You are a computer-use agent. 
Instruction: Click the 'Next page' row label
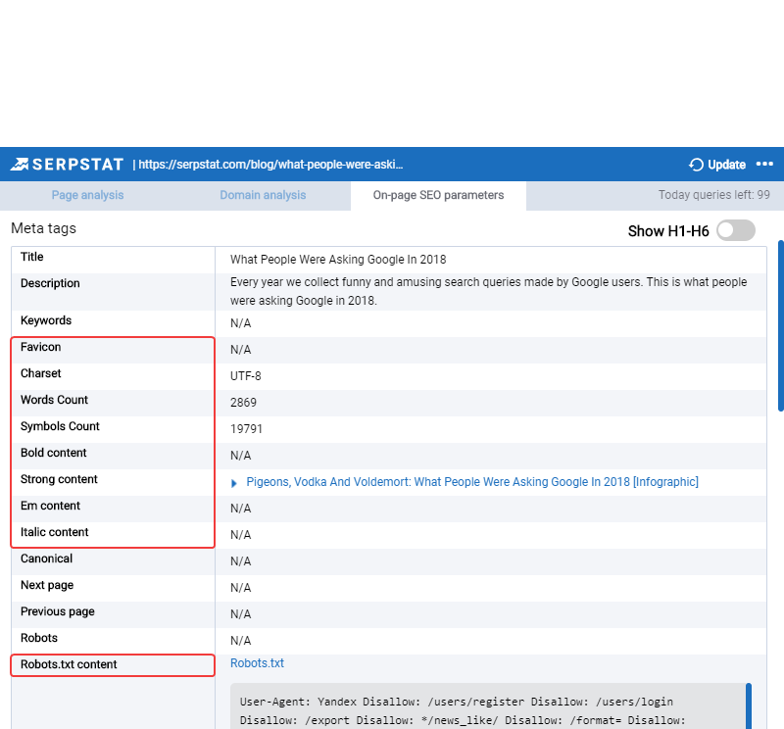47,586
